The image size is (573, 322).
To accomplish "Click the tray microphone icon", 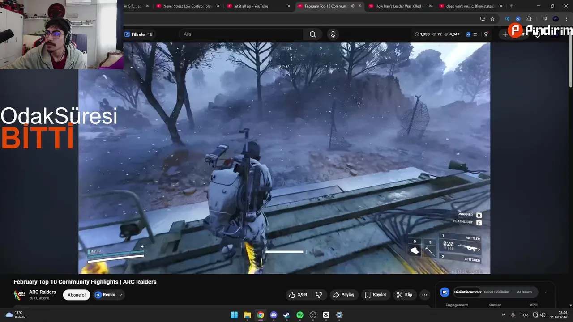I will [x=513, y=315].
